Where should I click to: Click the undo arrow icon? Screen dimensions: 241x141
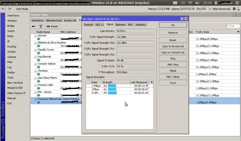[3, 9]
